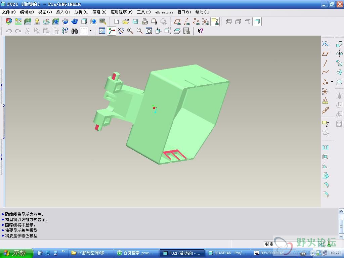Switch to DIANPIAN Pro/E taskbar window

228,253
